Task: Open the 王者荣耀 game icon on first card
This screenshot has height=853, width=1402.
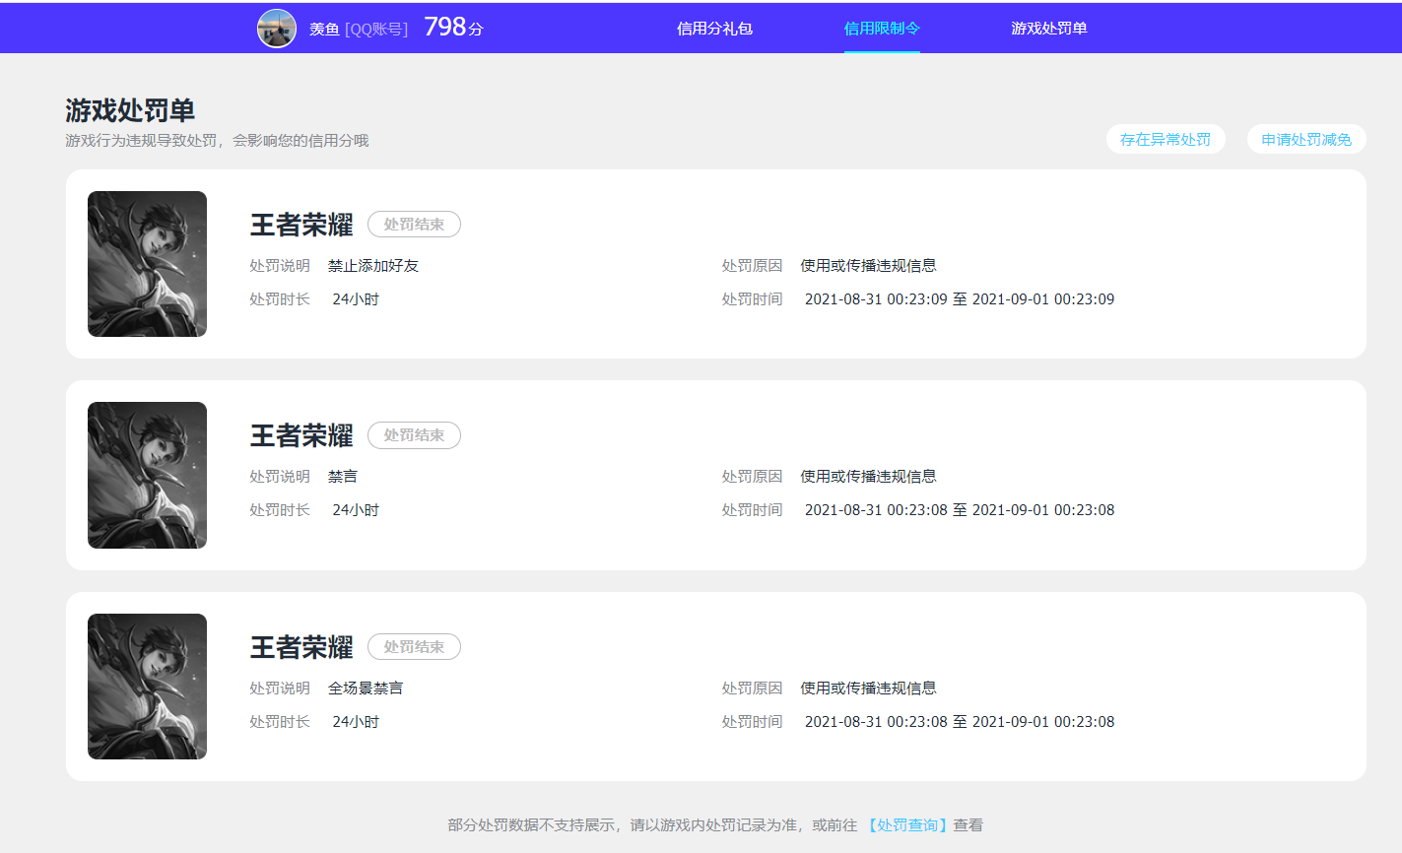Action: [x=147, y=264]
